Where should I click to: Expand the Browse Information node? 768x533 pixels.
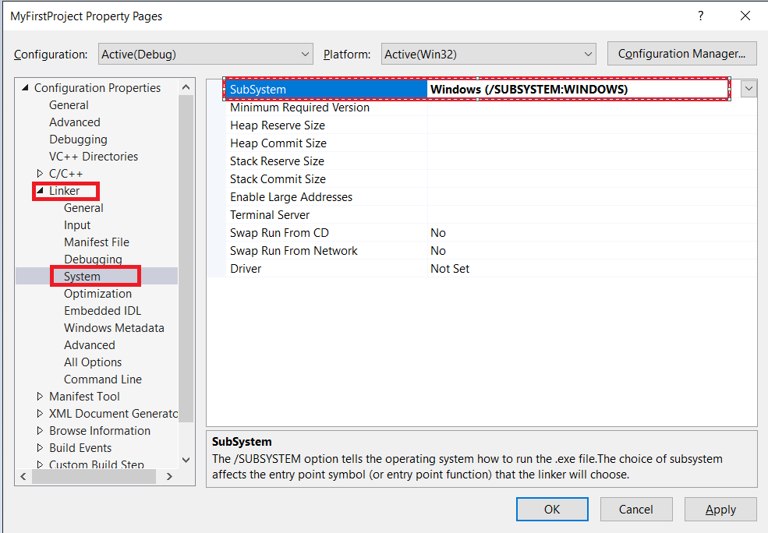(x=41, y=430)
